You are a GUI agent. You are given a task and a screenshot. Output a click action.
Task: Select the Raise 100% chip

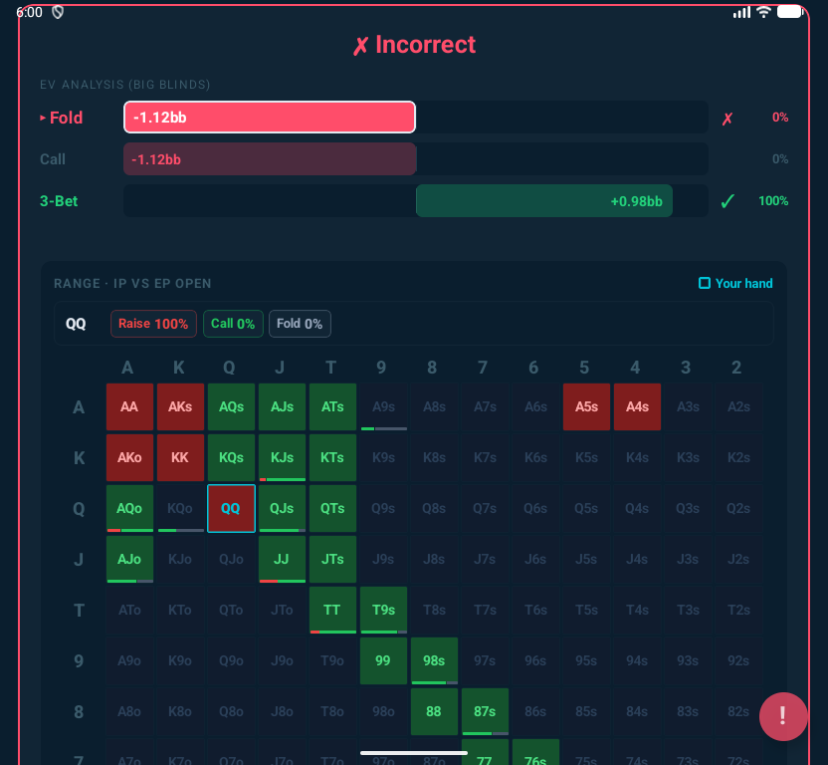(153, 324)
